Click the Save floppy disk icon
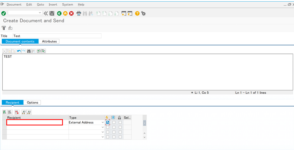The height and width of the screenshot is (150, 294). (52, 13)
